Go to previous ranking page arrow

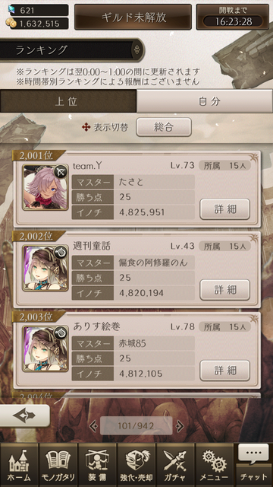[93, 426]
